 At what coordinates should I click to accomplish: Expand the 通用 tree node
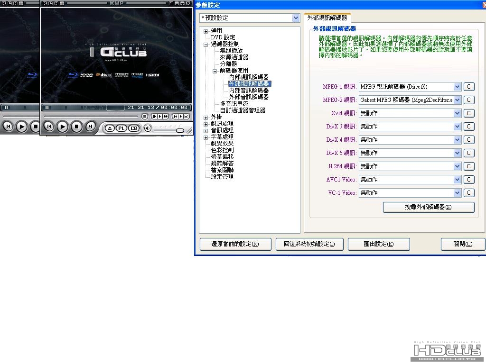point(206,31)
